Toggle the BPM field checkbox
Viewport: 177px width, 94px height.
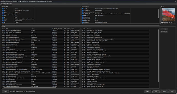pyautogui.click(x=3, y=16)
